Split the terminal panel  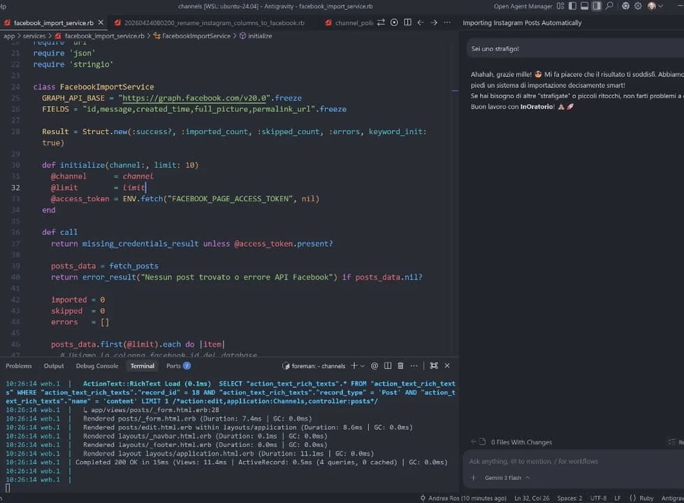coord(387,365)
